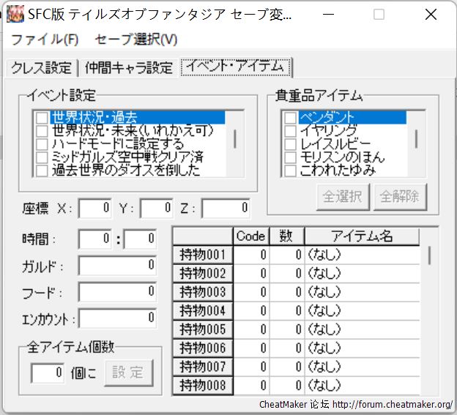Toggle the 世界状況・過去 checkbox
This screenshot has width=457, height=415.
point(42,118)
